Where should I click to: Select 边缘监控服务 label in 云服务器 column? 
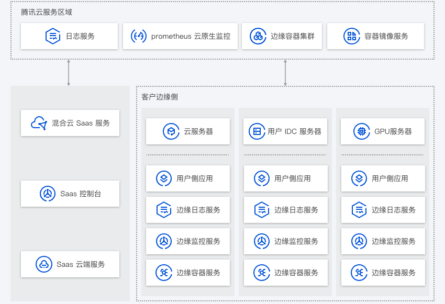pos(198,241)
